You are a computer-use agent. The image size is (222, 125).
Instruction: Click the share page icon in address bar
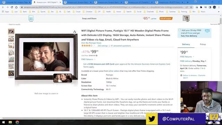coord(187,7)
